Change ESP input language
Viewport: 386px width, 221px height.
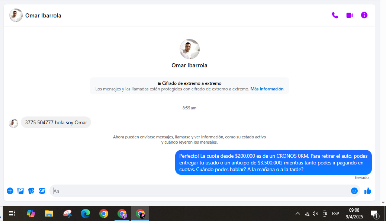(x=335, y=214)
